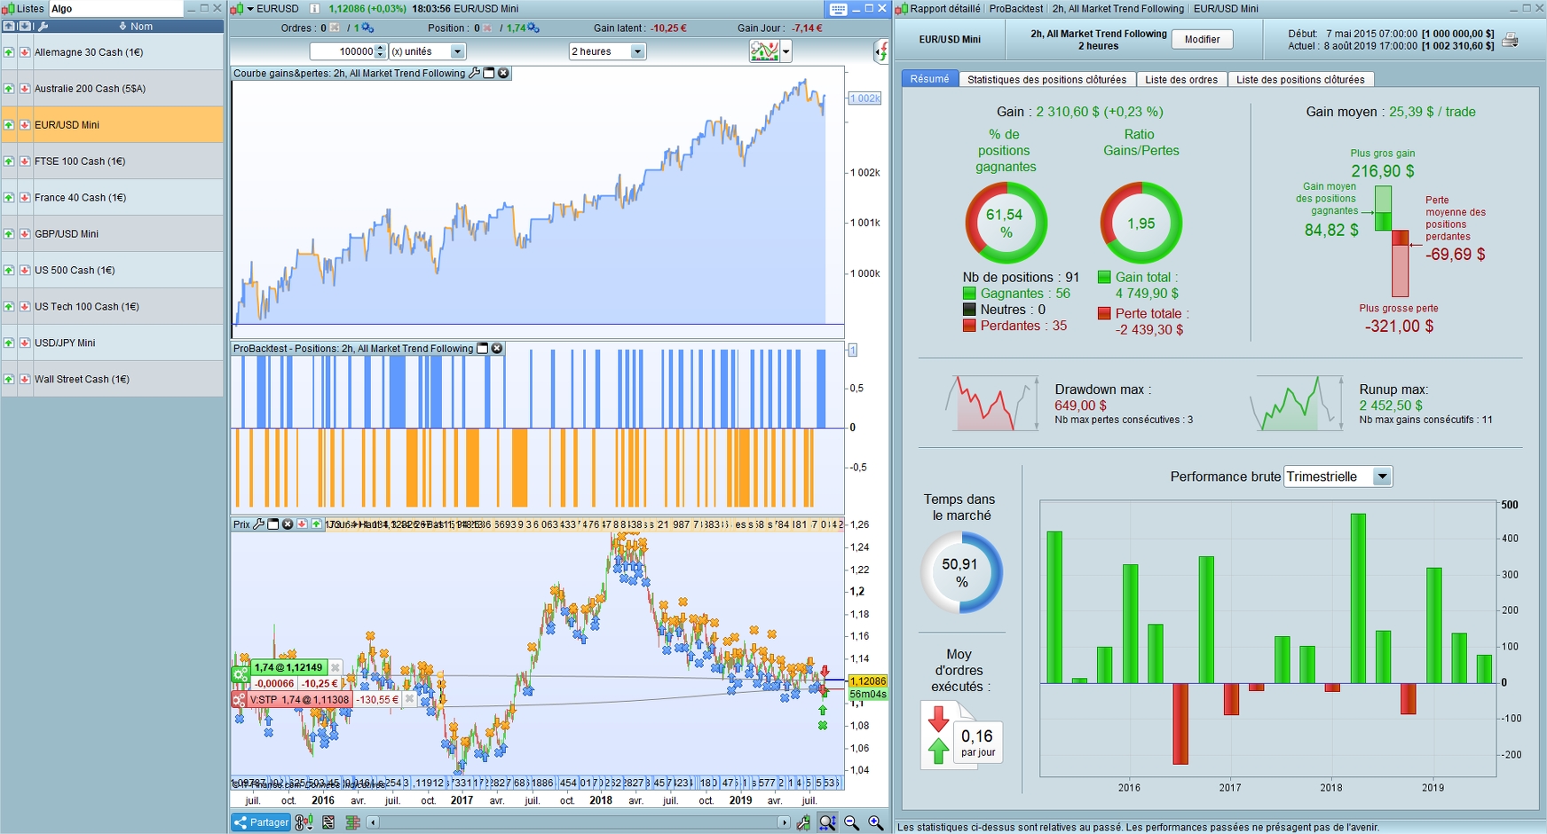Open the EURUSD instrument dropdown arrow
The image size is (1547, 834).
tap(250, 9)
